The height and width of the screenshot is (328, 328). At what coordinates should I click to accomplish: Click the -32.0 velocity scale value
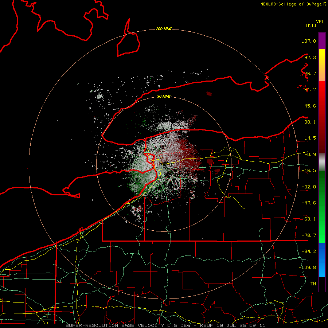(x=309, y=187)
